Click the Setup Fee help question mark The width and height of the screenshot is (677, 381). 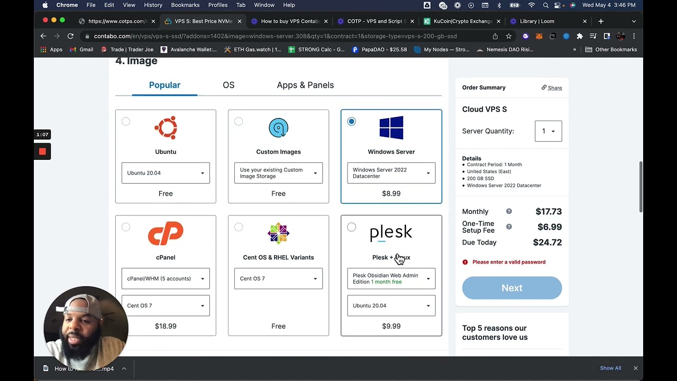tap(509, 226)
